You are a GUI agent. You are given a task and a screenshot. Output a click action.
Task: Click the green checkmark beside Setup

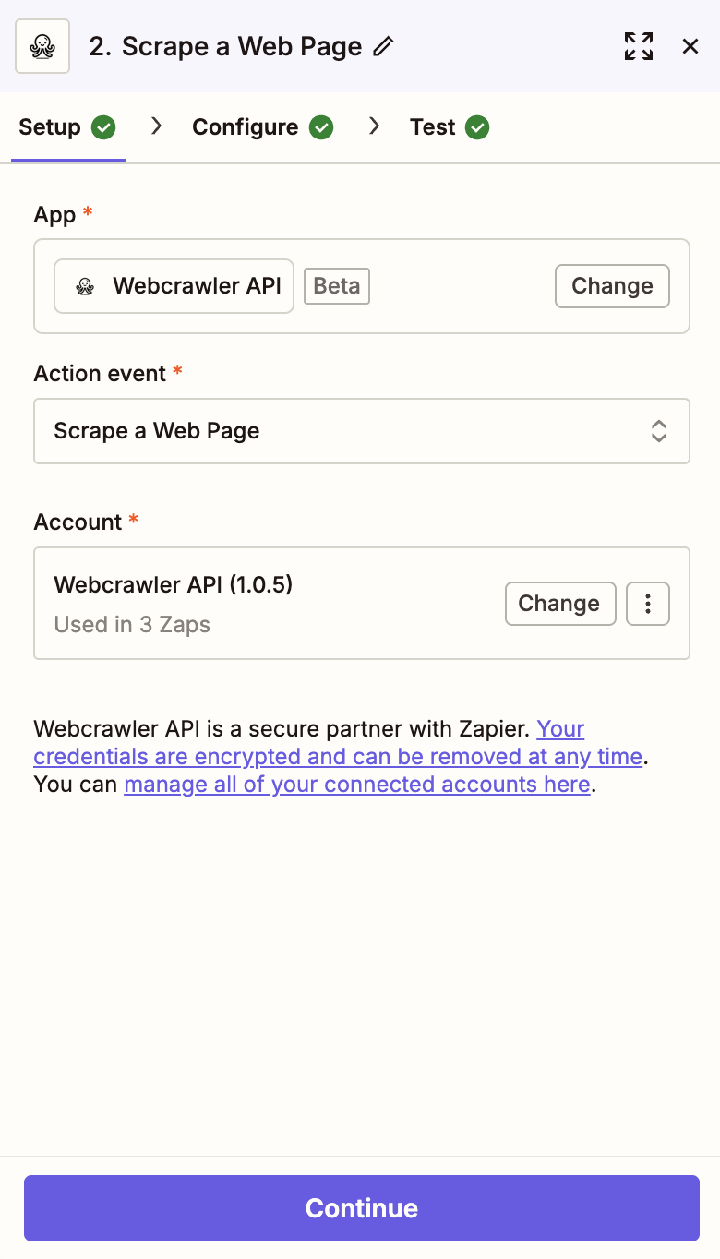pos(104,127)
